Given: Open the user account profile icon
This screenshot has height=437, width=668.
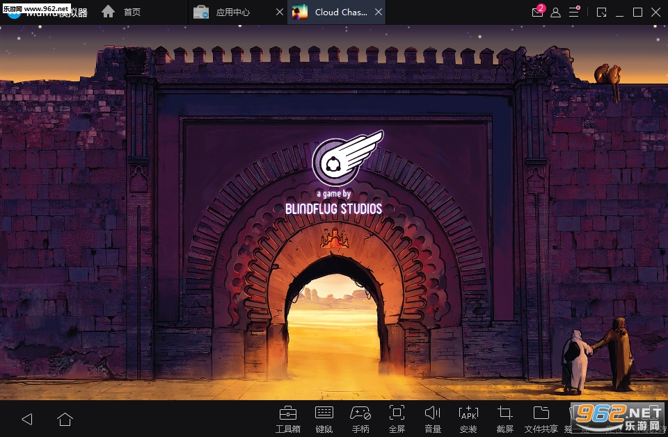Looking at the screenshot, I should coord(555,12).
